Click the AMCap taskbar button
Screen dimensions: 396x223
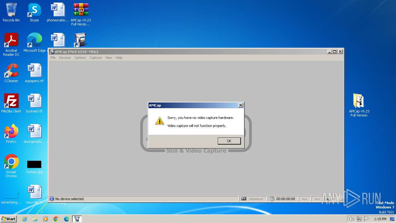click(77, 219)
